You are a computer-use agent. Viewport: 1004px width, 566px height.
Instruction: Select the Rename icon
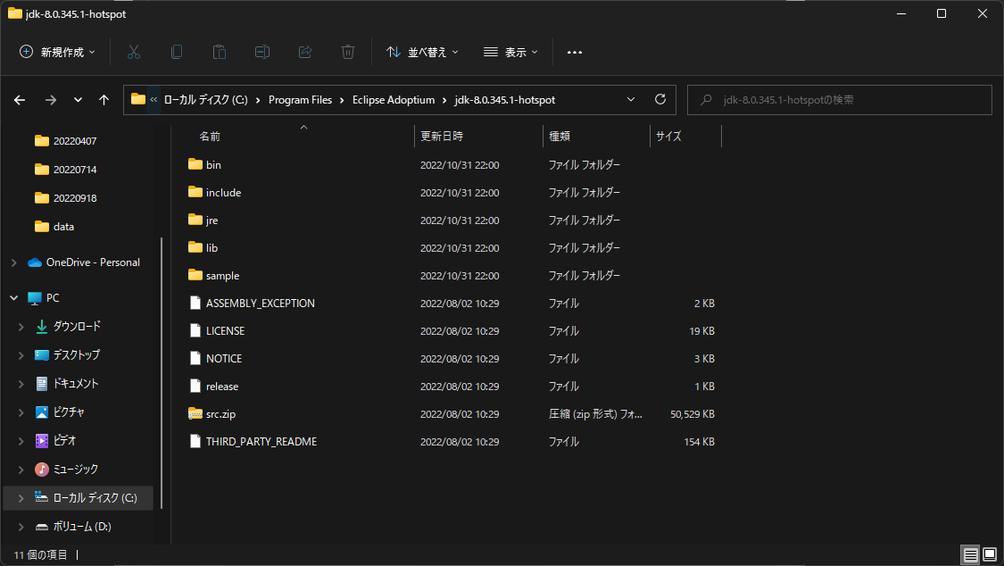261,52
